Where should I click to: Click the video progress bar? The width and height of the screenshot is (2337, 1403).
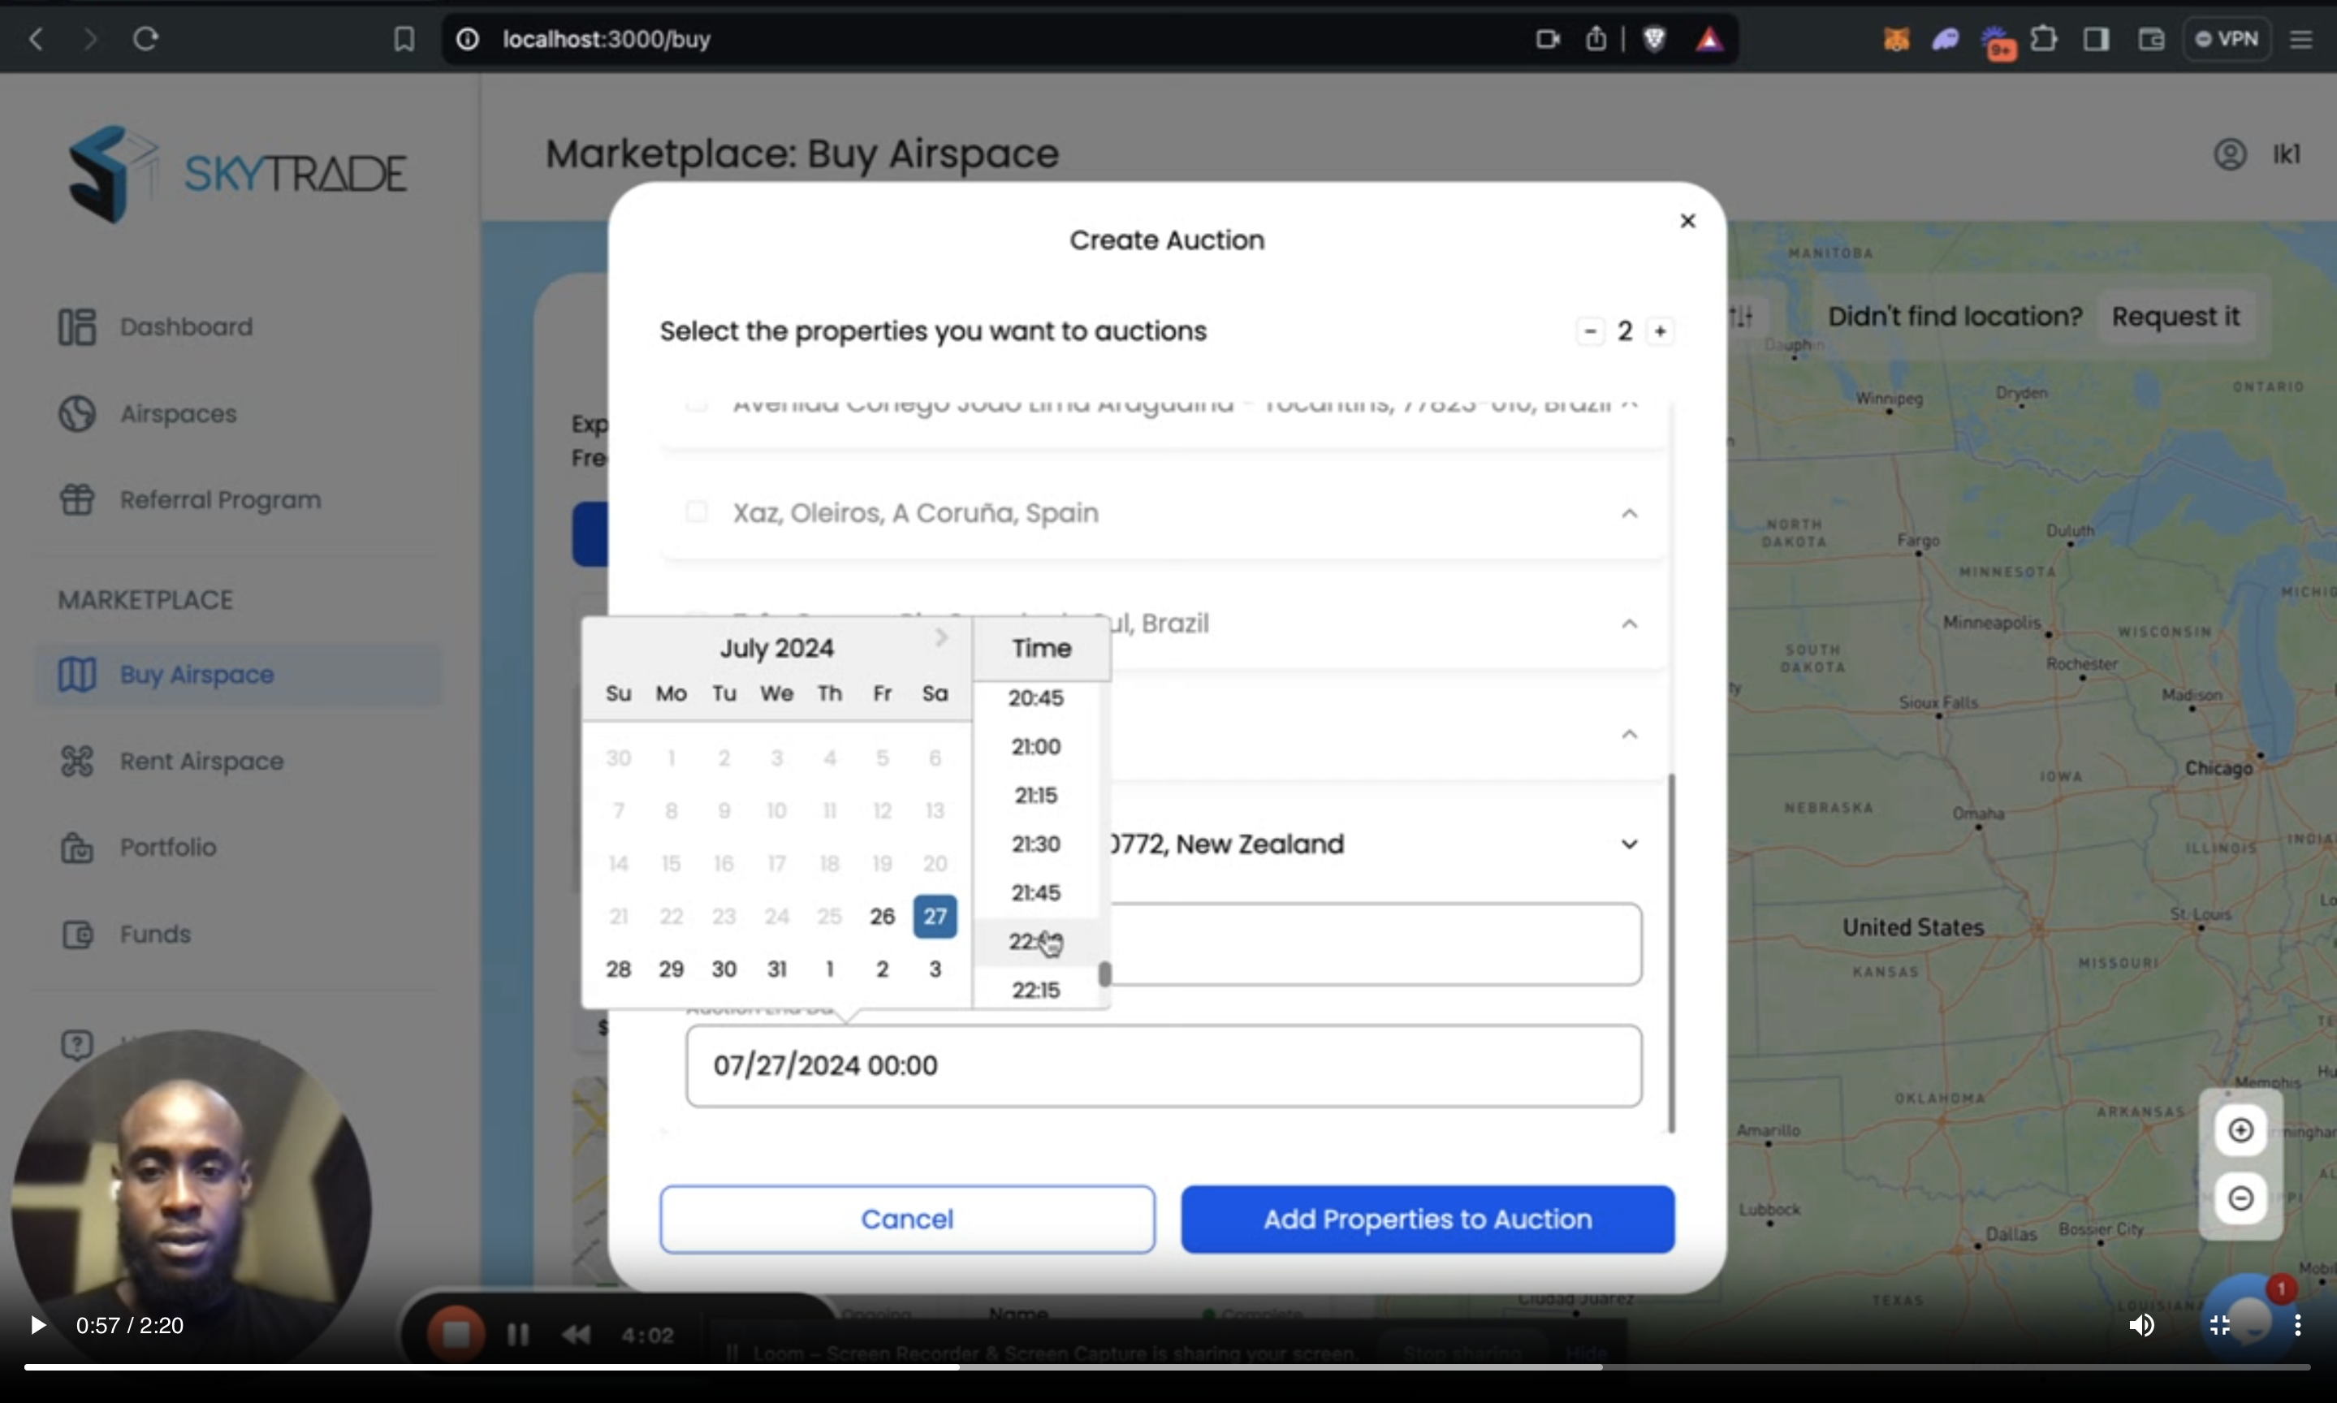pos(1167,1366)
